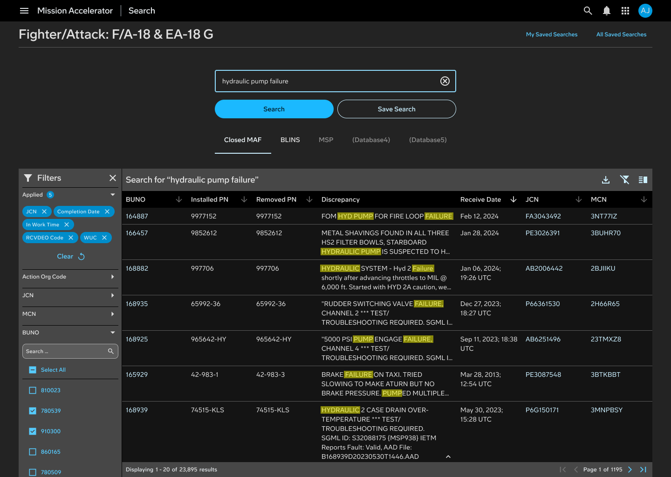Expand the JCN filter section
This screenshot has height=477, width=671.
(x=113, y=295)
